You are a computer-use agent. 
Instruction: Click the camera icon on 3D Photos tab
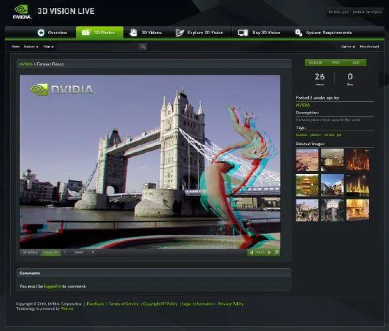pos(86,32)
